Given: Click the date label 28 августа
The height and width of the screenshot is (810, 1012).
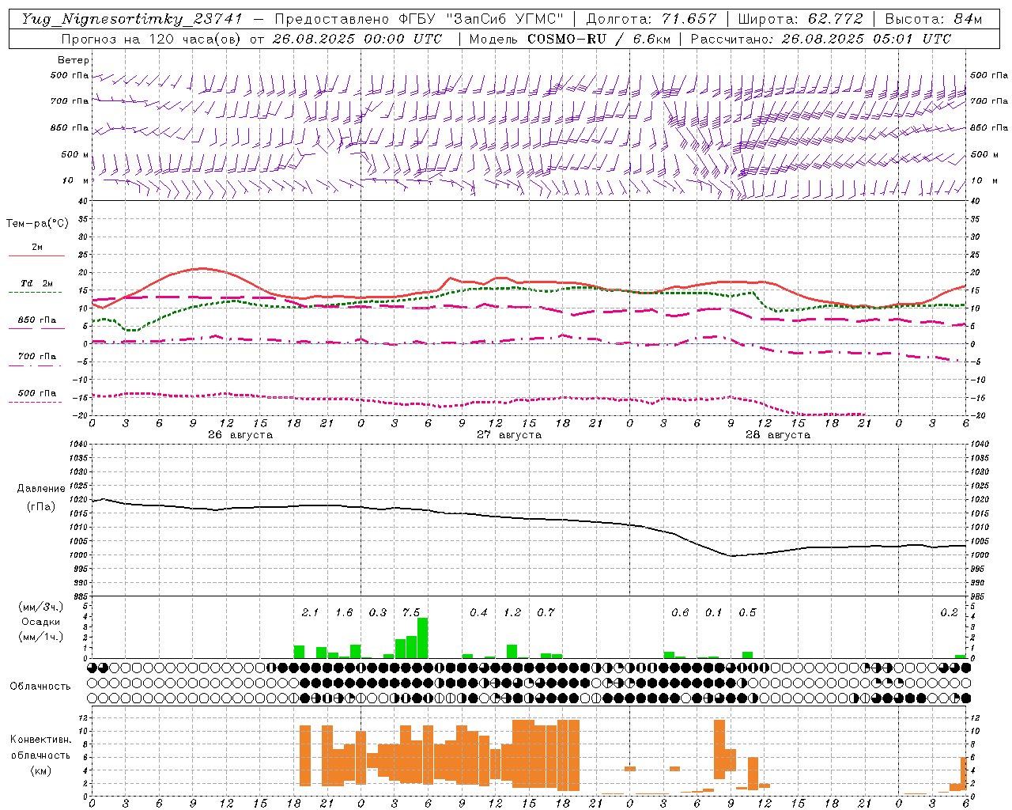Looking at the screenshot, I should tap(778, 435).
